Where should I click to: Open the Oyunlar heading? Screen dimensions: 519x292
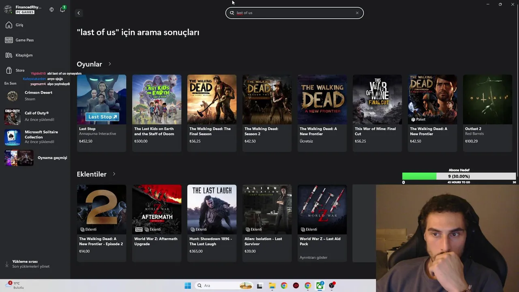coord(89,64)
